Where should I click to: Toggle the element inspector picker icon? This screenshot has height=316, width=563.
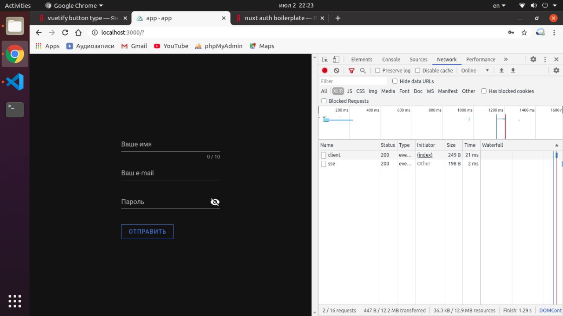pyautogui.click(x=325, y=59)
